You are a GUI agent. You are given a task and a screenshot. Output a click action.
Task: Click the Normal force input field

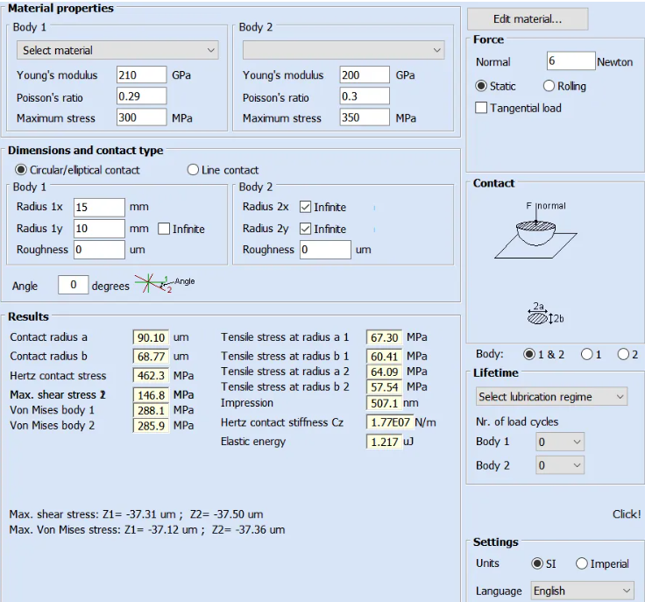coord(571,60)
